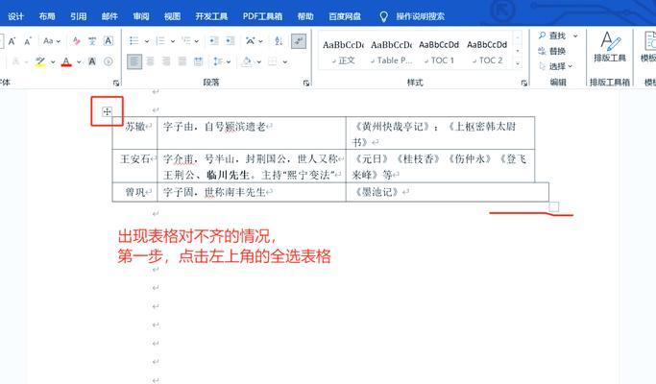Open the borders dropdown arrow
The width and height of the screenshot is (656, 384).
click(285, 61)
